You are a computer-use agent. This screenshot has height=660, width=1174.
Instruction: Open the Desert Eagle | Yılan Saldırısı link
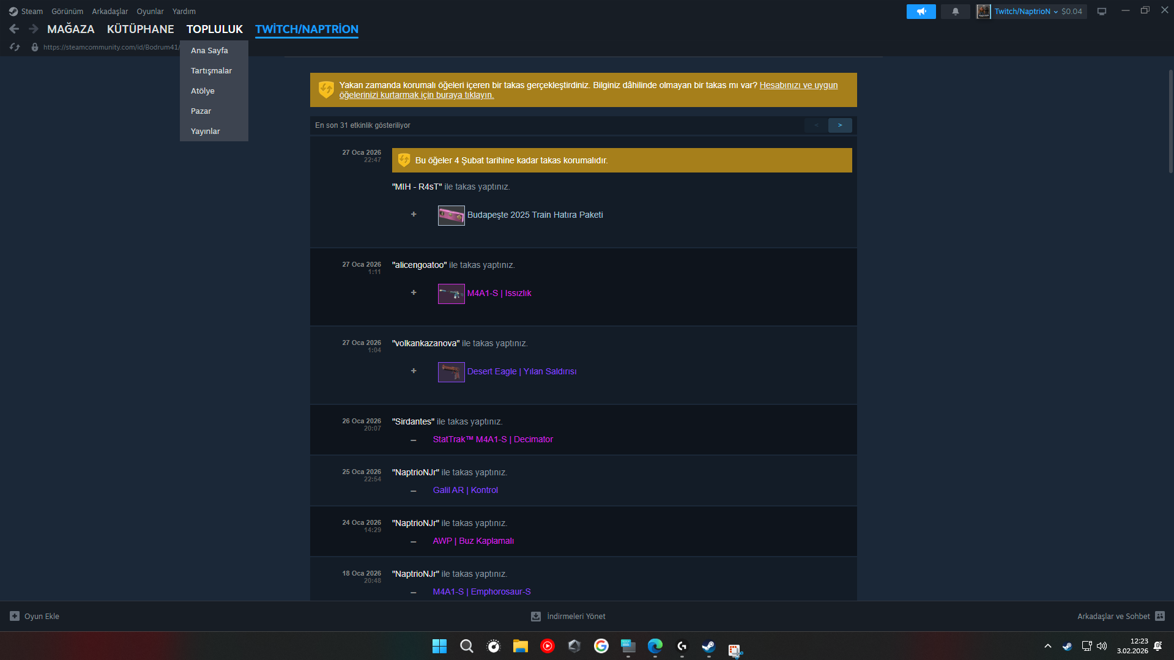[x=522, y=371]
